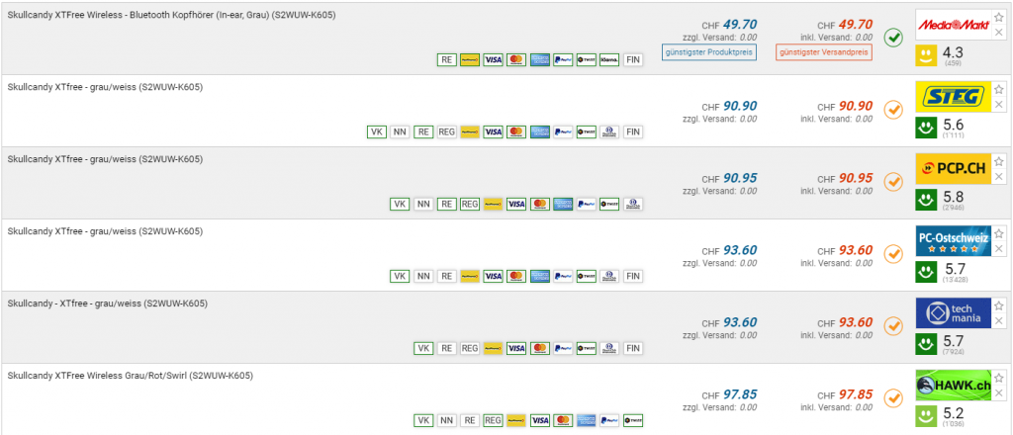Click the green availability checkmark for MediaMarkt

tap(893, 38)
